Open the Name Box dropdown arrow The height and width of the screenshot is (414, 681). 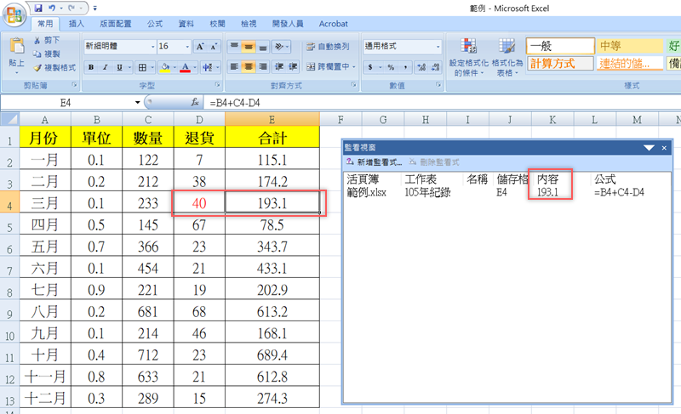137,102
